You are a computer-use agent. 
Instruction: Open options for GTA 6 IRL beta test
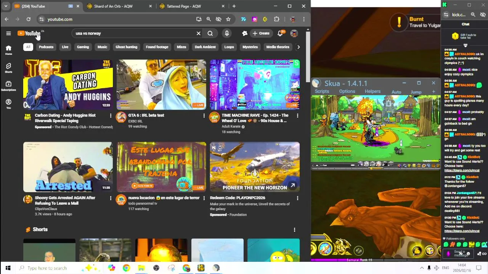(x=204, y=115)
